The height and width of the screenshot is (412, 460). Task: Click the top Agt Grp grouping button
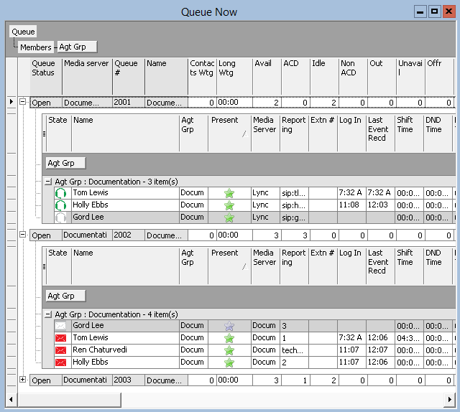pos(77,47)
